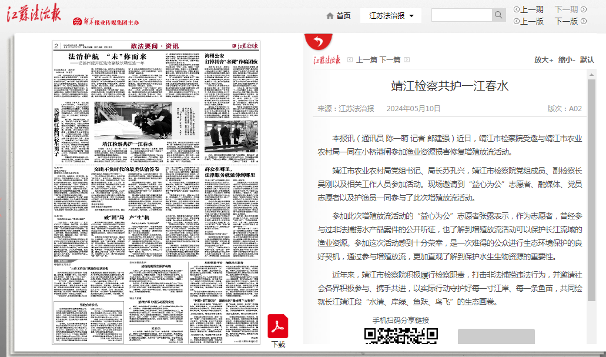
Task: Open vertical headline 民警跳江救回轻生男子
Action: coord(57,132)
